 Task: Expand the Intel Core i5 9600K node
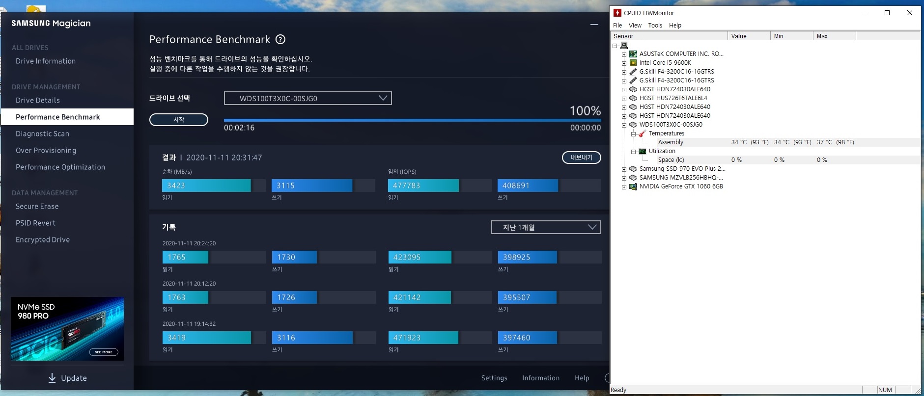point(624,63)
